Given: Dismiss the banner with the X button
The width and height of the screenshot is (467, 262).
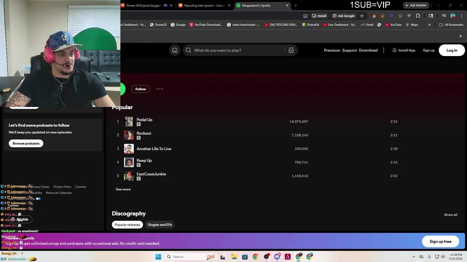Looking at the screenshot, I should (460, 36).
